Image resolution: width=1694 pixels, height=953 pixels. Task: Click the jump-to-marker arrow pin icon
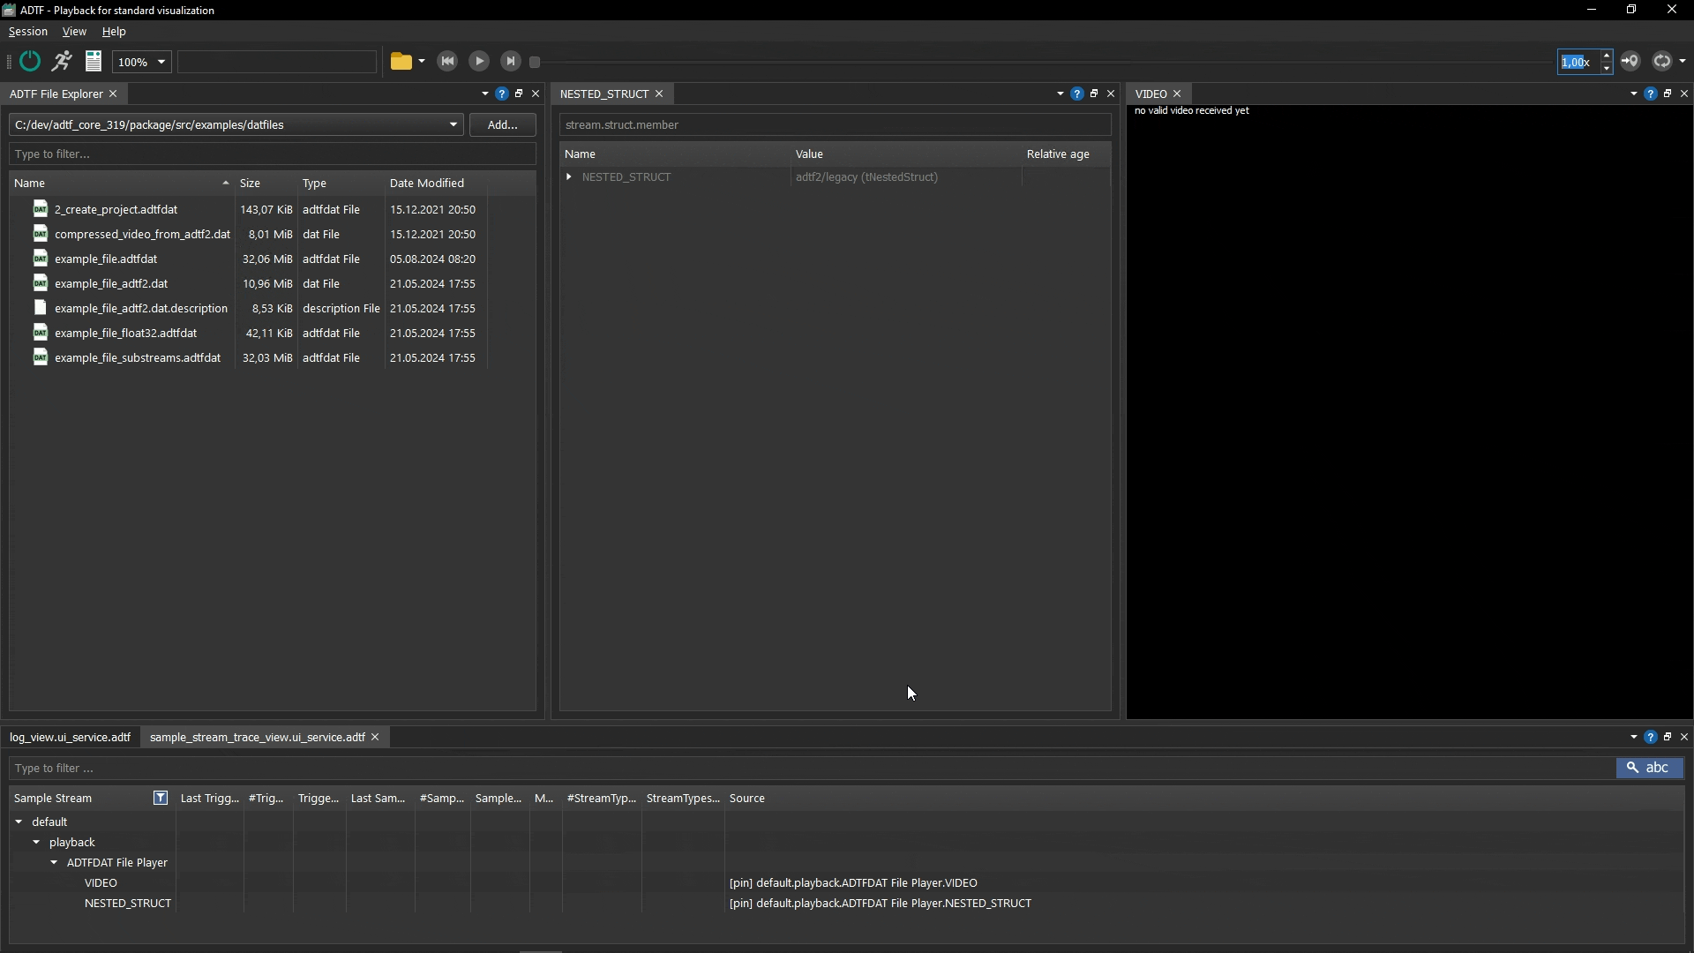[1630, 61]
